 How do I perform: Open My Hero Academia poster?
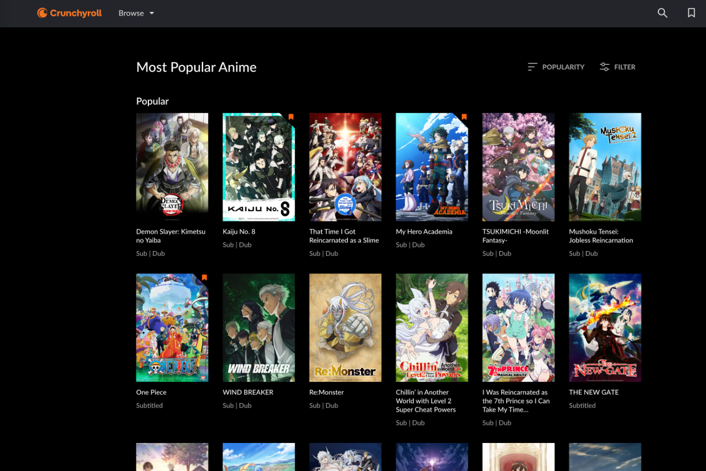point(432,167)
